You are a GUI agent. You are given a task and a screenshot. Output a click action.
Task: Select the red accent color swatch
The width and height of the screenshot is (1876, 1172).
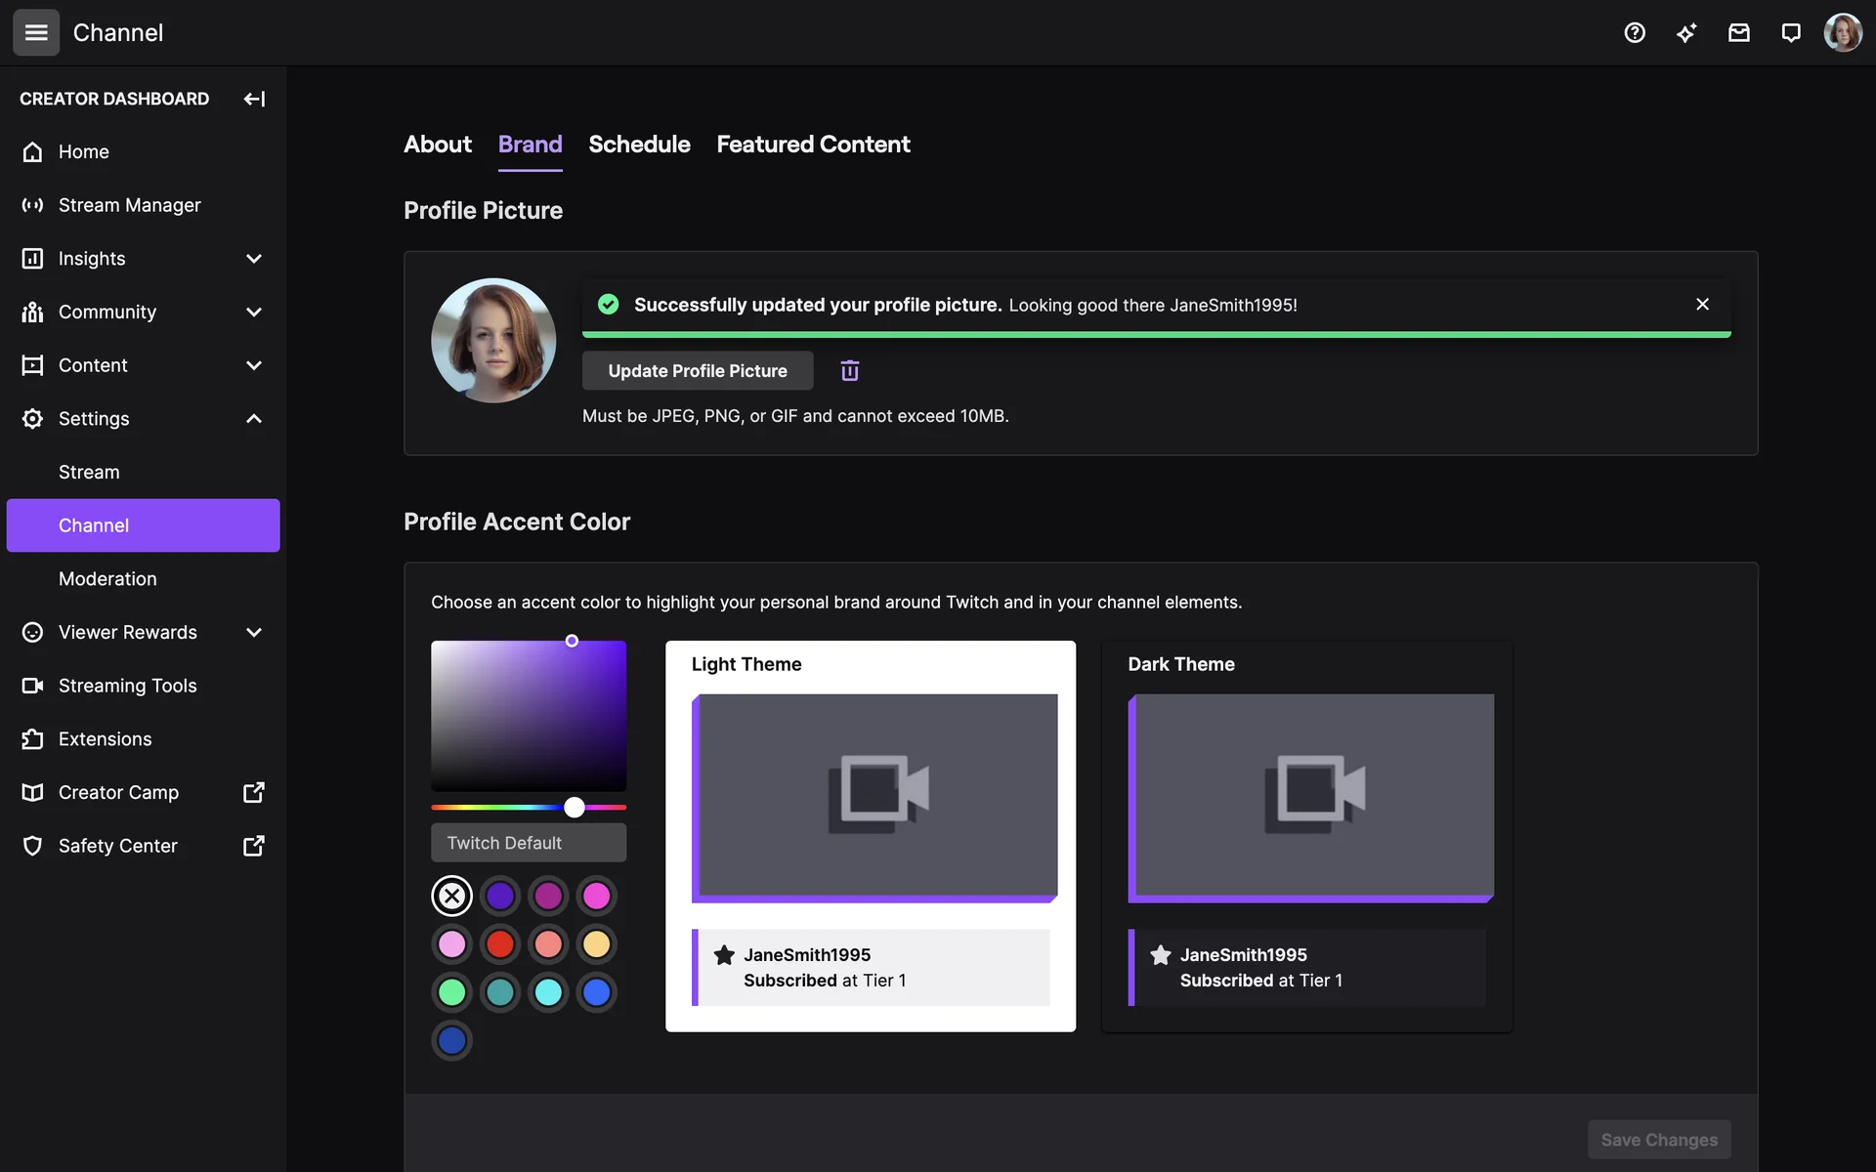tap(499, 944)
